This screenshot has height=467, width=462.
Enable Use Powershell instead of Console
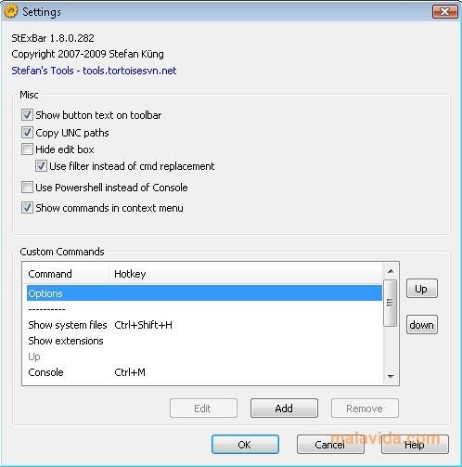tap(27, 188)
